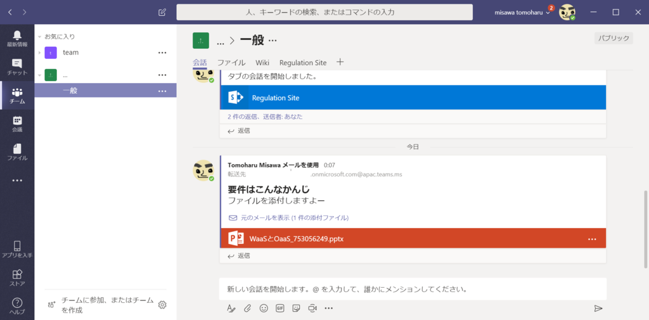Viewport: 649px width, 320px height.
Task: Click Tomoharu Misawa avatar on email message
Action: pos(203,170)
